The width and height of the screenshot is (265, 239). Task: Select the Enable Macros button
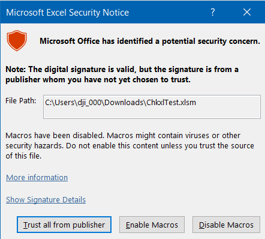coord(152,225)
